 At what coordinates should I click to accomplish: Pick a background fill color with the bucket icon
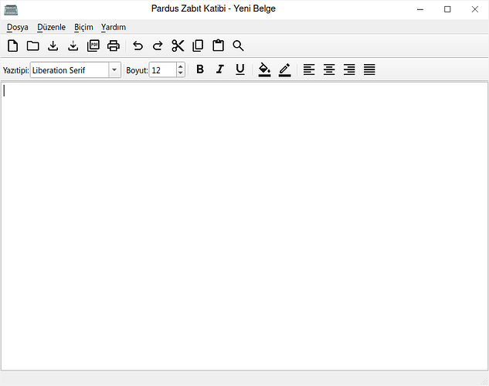(x=264, y=69)
